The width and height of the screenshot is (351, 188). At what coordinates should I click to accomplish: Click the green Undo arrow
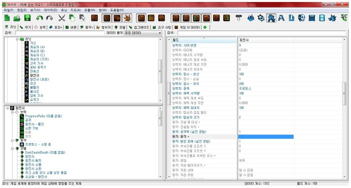pos(40,18)
